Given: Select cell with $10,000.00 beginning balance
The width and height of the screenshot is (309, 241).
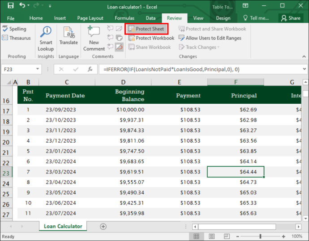Looking at the screenshot, I should click(x=123, y=110).
